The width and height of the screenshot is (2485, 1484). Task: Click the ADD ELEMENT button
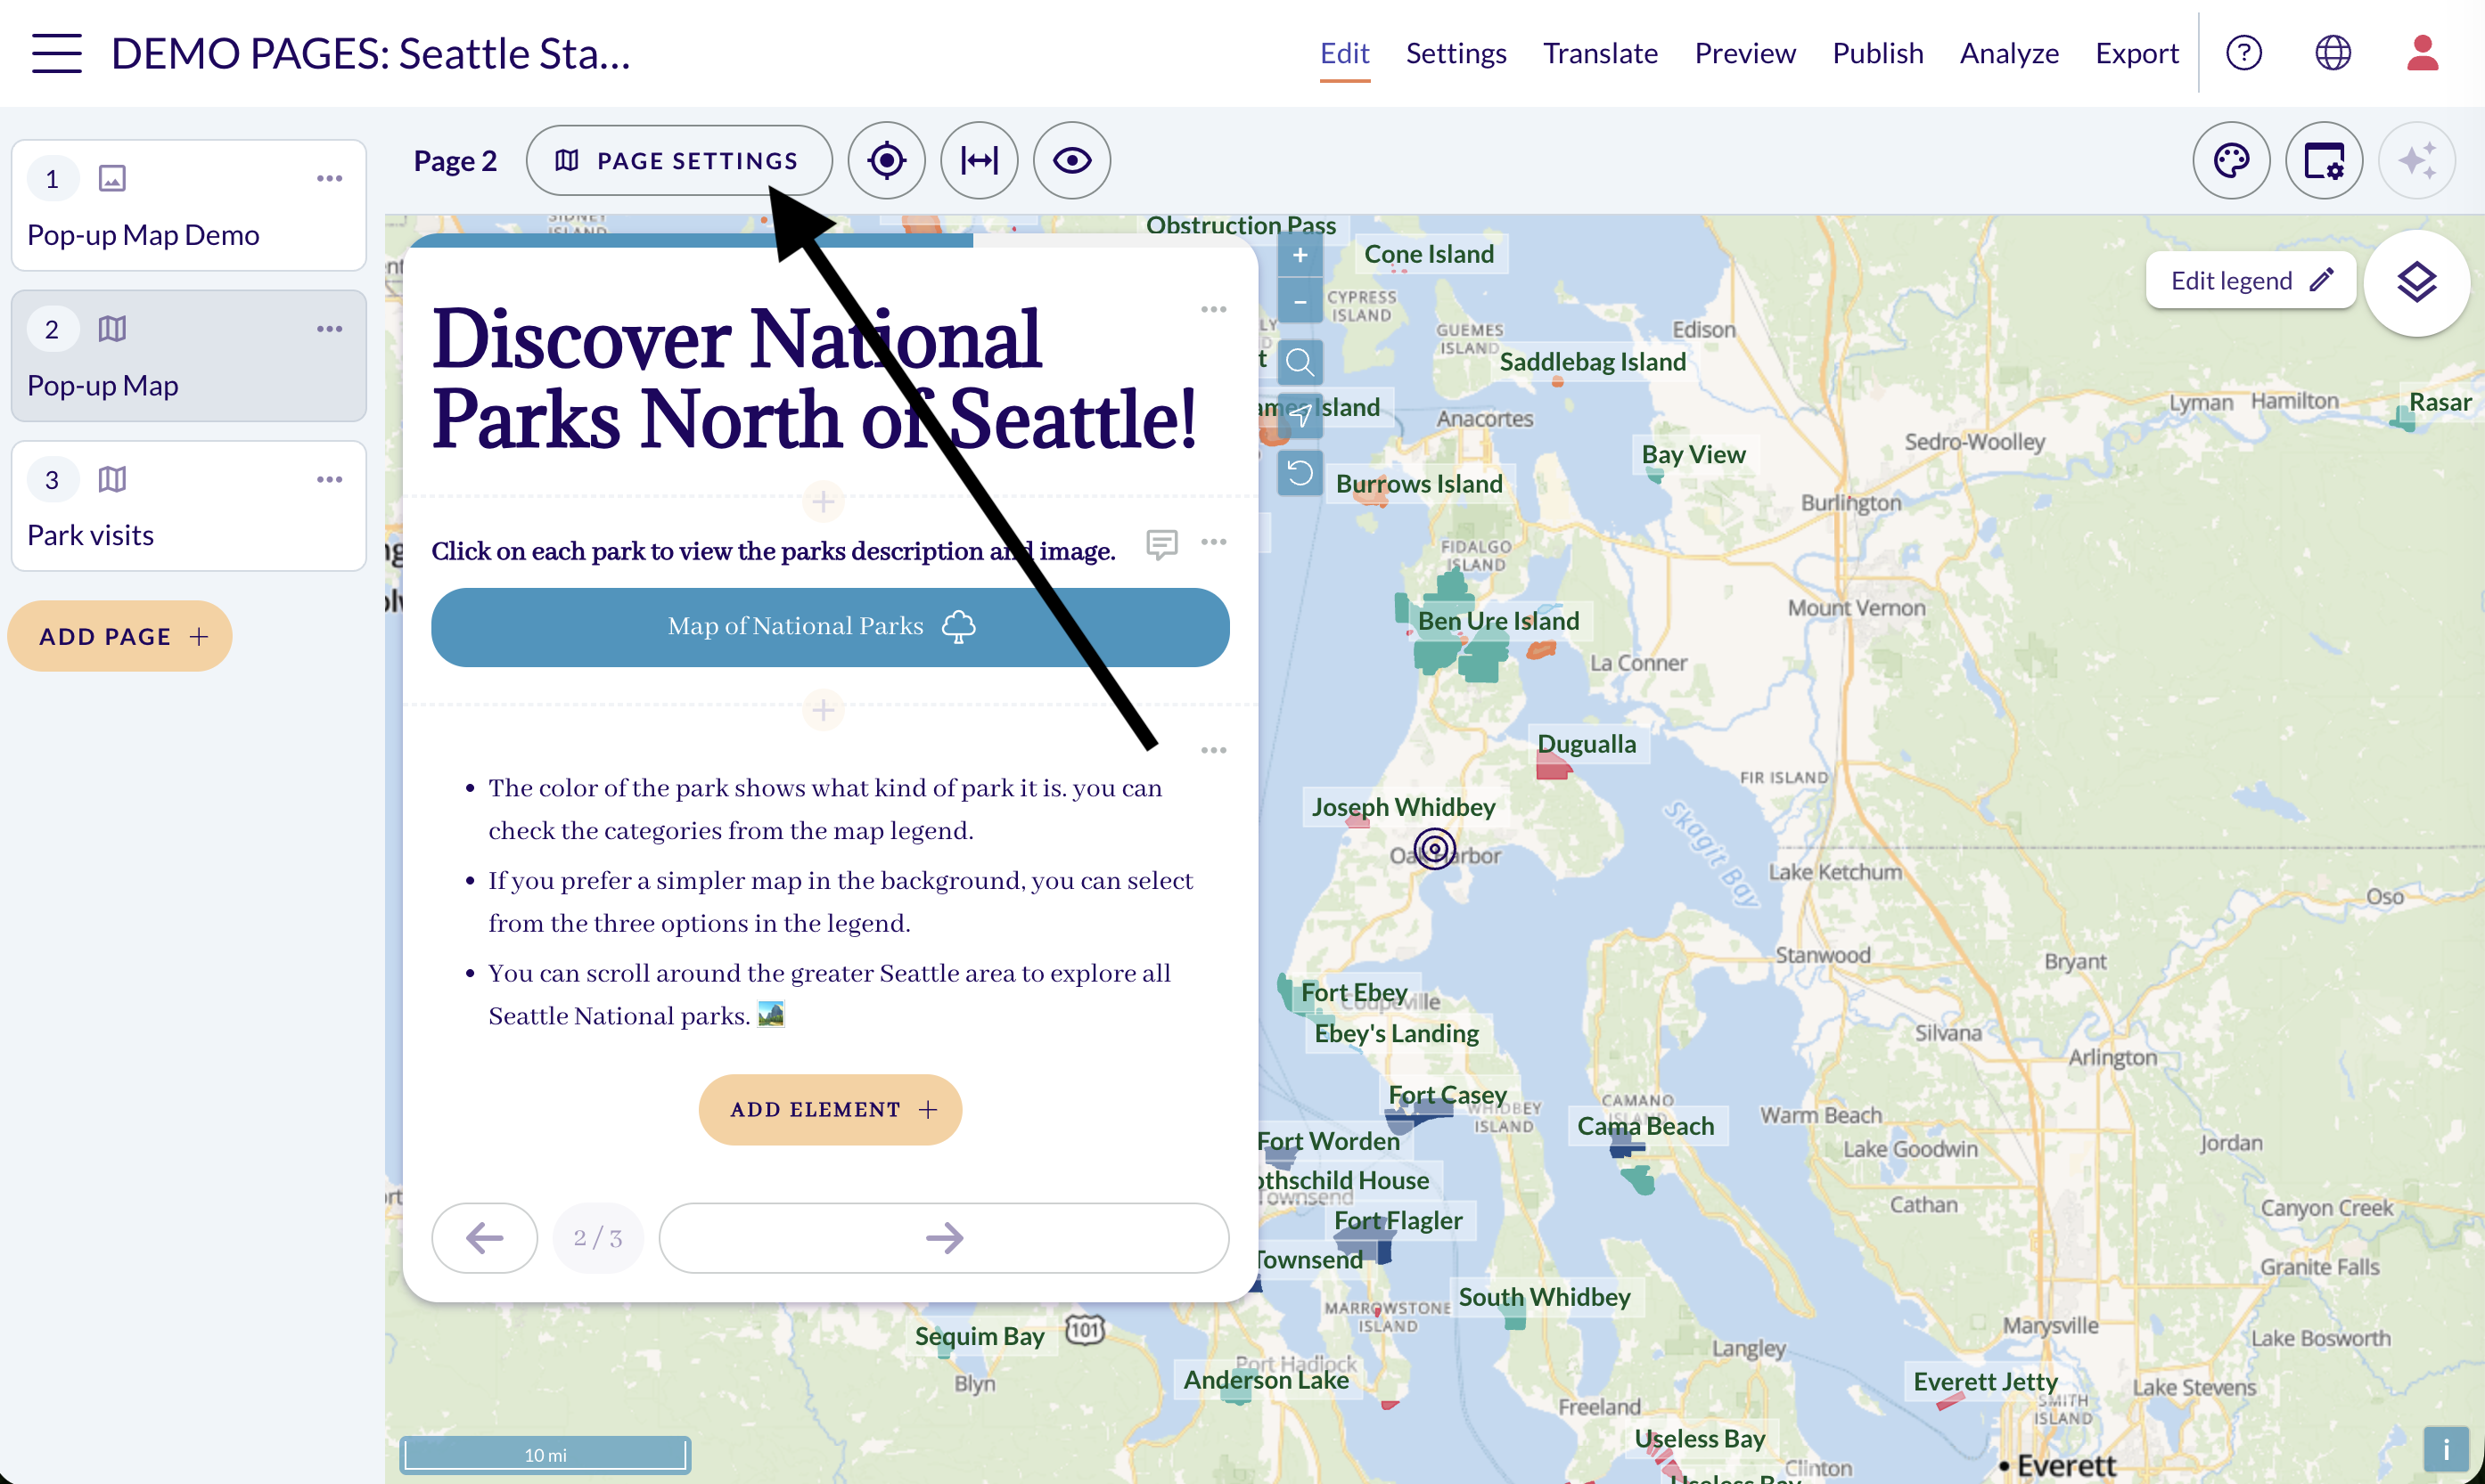coord(831,1110)
